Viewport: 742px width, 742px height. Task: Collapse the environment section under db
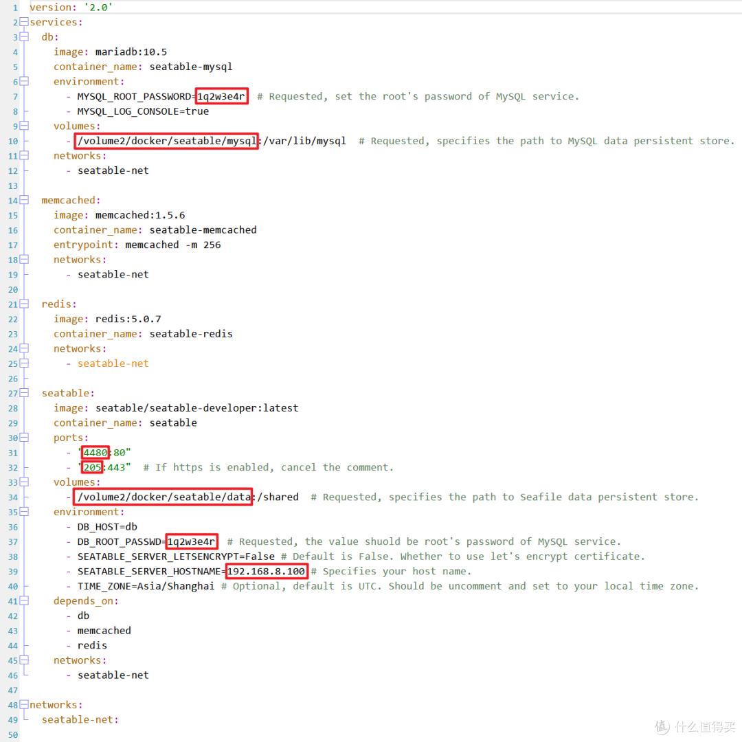tap(23, 81)
